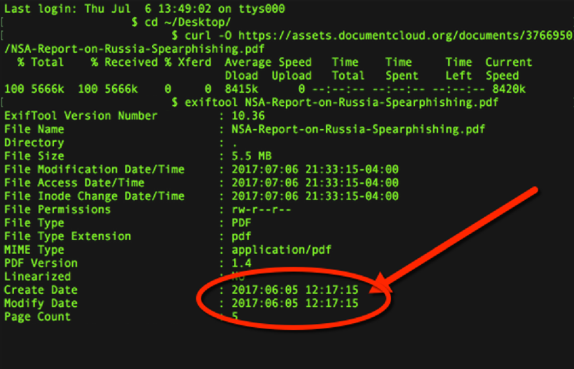Click the 'Last login' line at the top
Viewport: 574px width, 369px height.
pyautogui.click(x=144, y=9)
